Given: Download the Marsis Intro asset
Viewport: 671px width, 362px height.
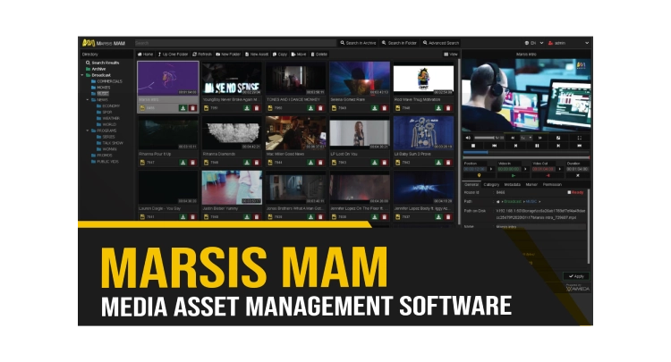Looking at the screenshot, I should [x=183, y=108].
